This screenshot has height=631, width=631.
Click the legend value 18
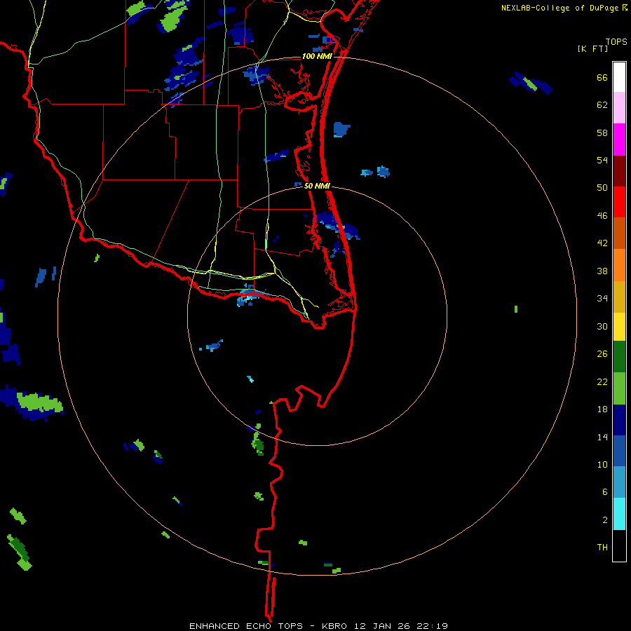pyautogui.click(x=602, y=409)
